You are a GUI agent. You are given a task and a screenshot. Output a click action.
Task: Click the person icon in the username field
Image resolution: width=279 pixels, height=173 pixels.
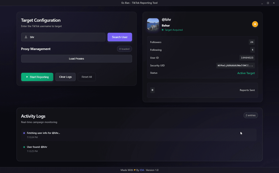[x=26, y=37]
